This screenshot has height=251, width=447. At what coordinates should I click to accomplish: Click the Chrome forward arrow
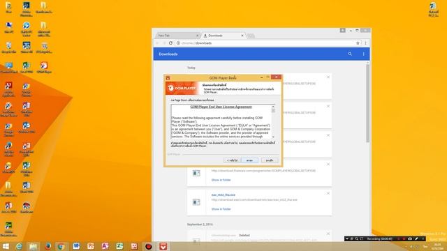tap(164, 43)
